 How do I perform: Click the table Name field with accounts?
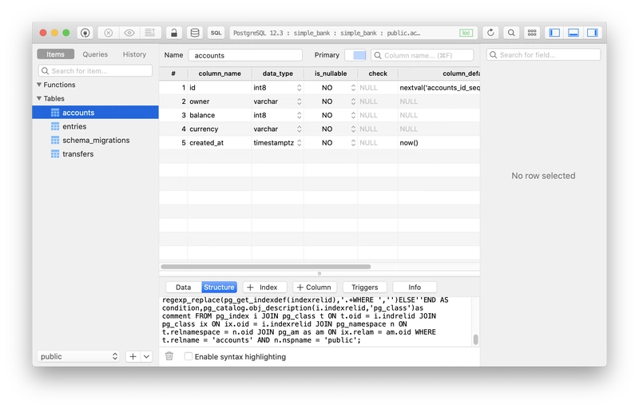pyautogui.click(x=245, y=55)
